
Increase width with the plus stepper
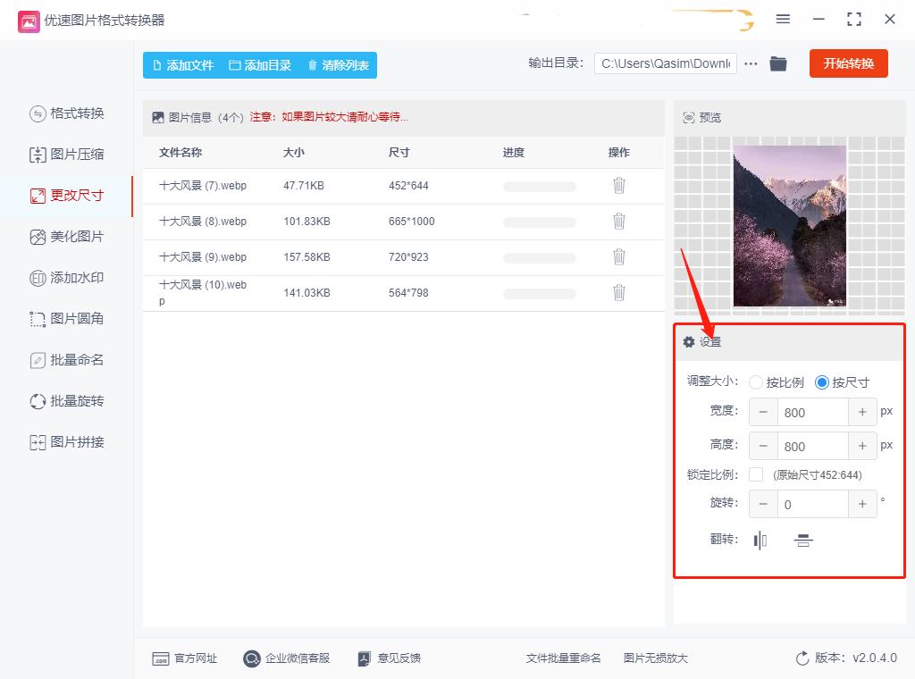coord(862,412)
